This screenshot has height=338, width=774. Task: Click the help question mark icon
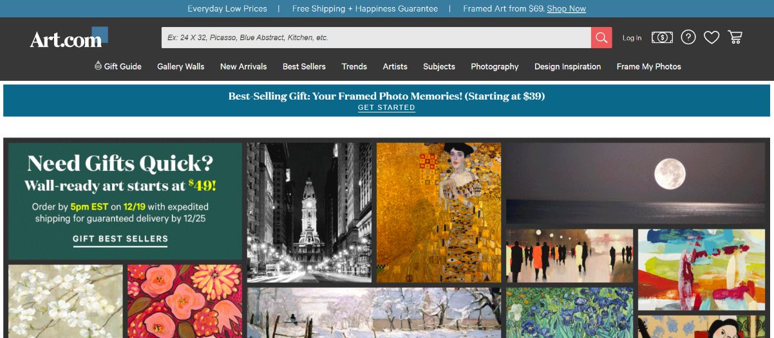coord(688,37)
